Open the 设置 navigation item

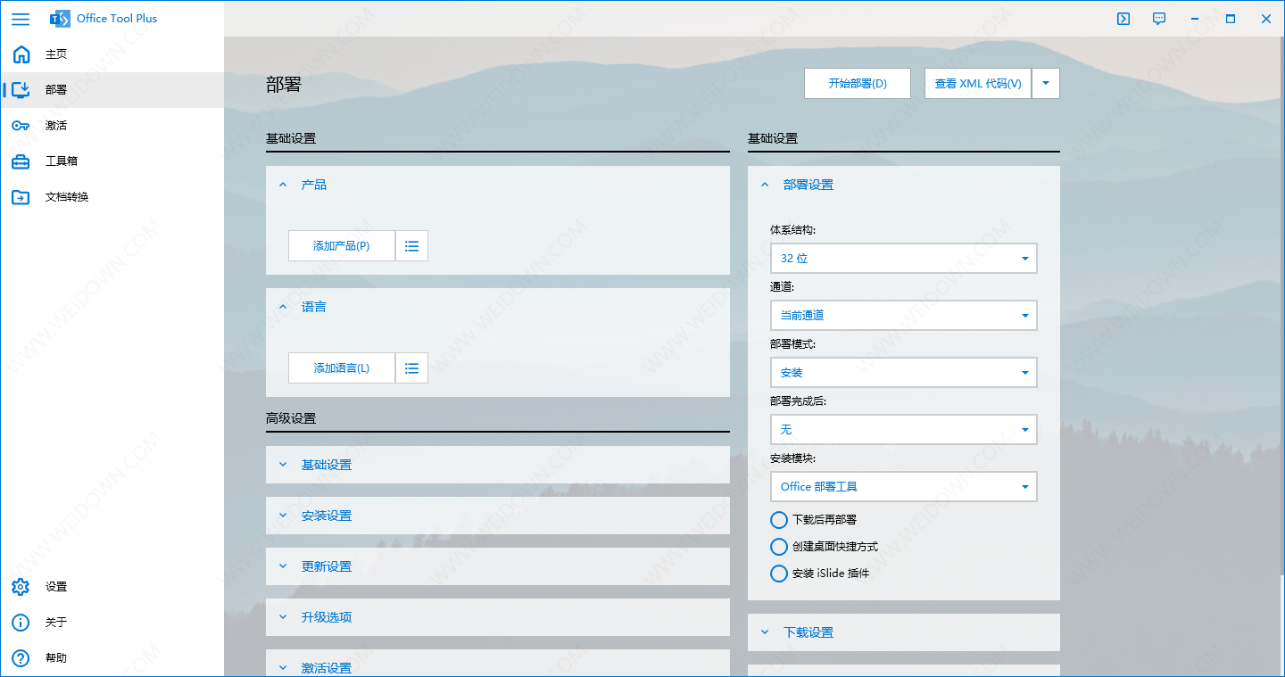tap(112, 587)
